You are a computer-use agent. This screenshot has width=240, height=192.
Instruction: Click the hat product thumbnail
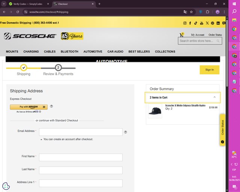155,111
